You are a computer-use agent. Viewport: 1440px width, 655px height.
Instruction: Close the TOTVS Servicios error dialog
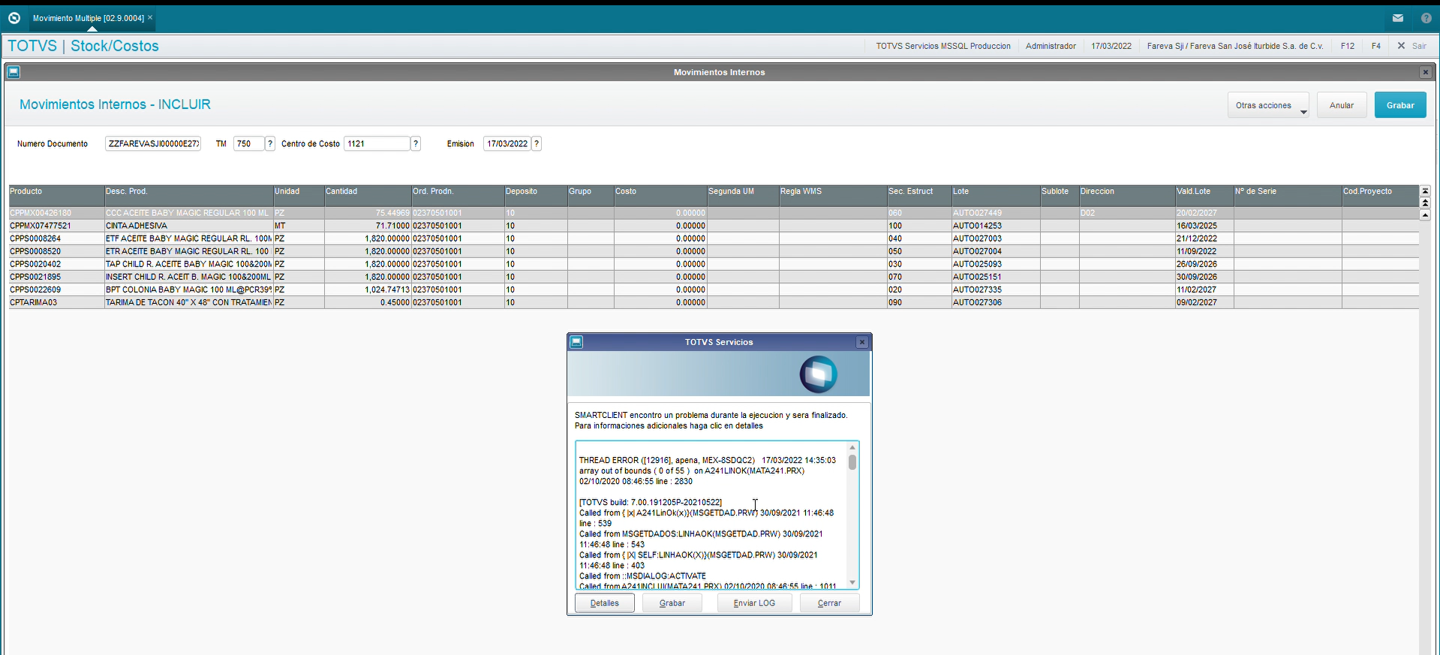(x=862, y=342)
